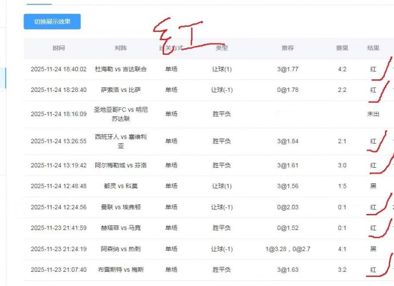The width and height of the screenshot is (394, 286).
Task: Click the 未出 result status
Action: (x=373, y=114)
